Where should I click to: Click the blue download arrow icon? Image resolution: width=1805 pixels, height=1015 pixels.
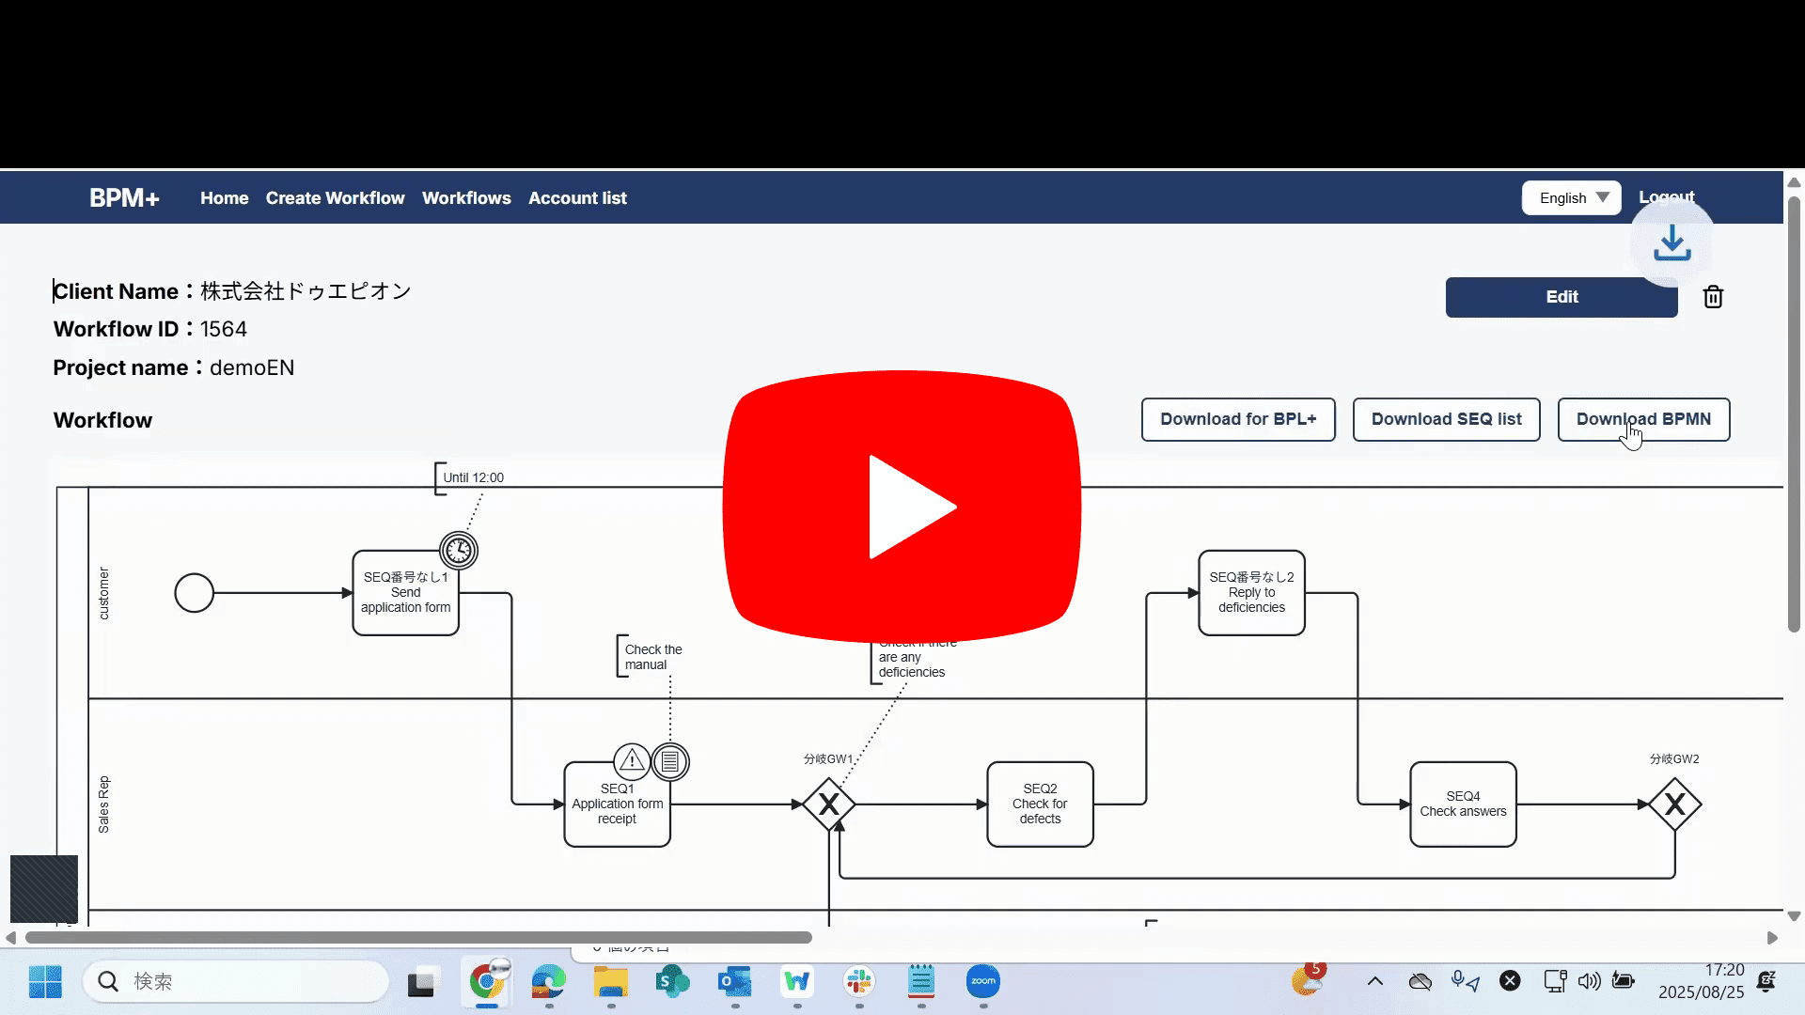pos(1672,243)
